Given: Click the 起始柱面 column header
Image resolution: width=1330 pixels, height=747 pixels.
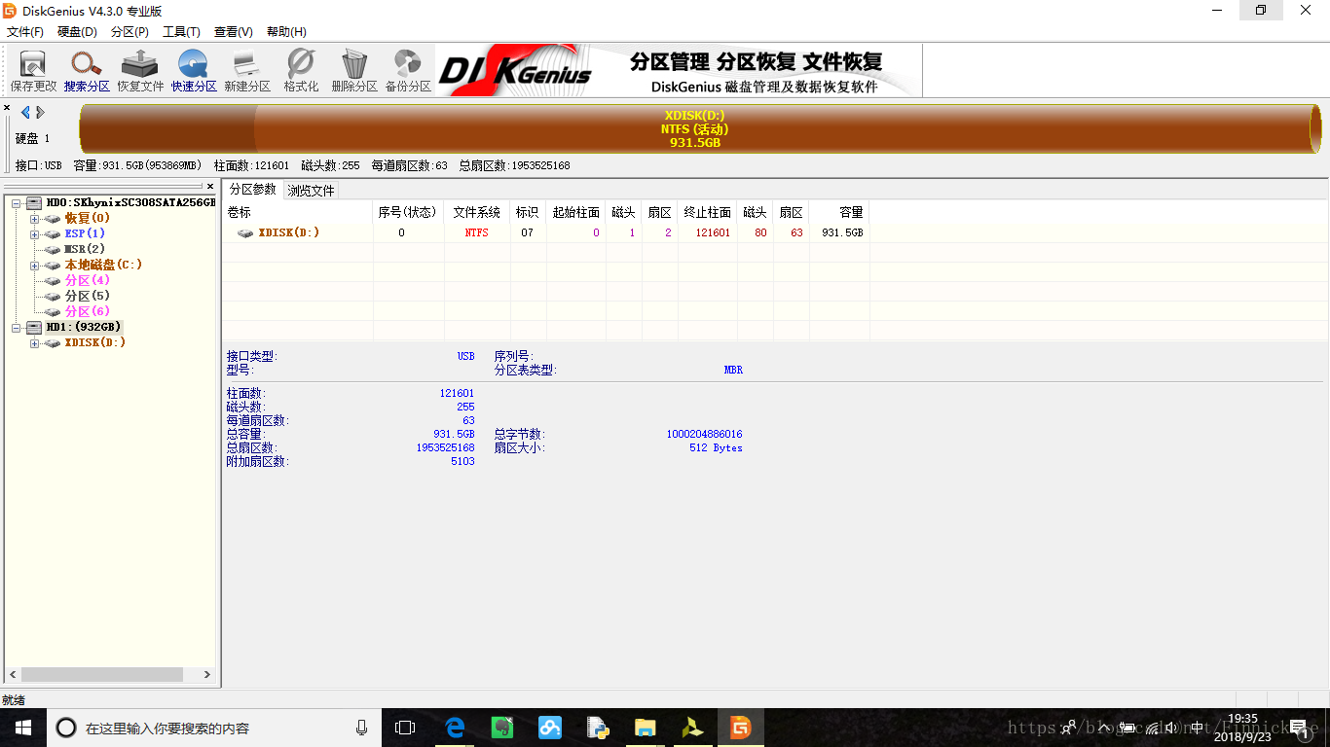Looking at the screenshot, I should coord(575,212).
